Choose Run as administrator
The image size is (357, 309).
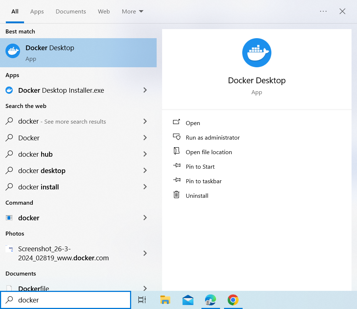tap(213, 137)
